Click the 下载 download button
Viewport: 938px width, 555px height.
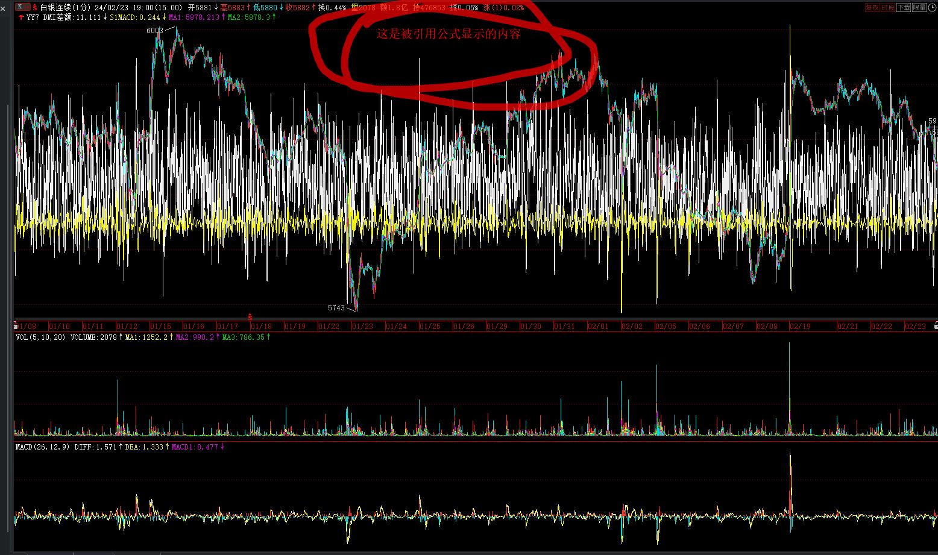click(903, 8)
